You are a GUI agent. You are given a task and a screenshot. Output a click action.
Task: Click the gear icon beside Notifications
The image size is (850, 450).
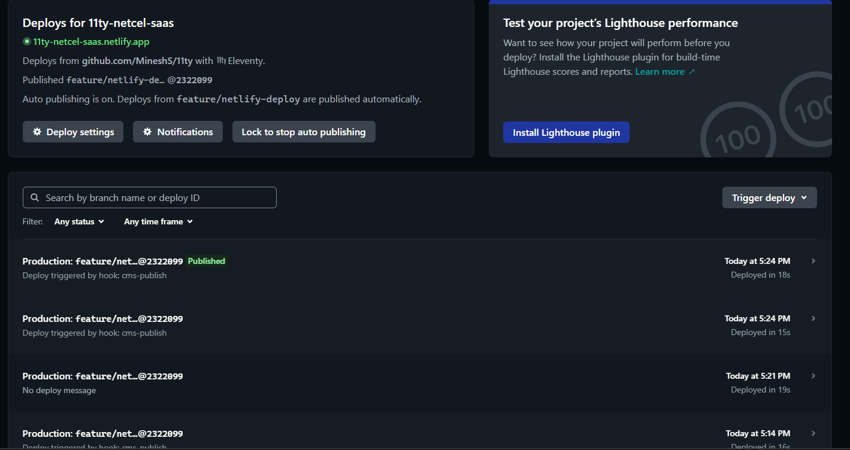[147, 132]
